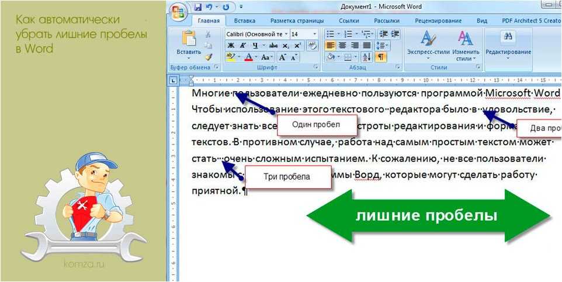Click the Sort (A-Z) icon
Viewport: 562px width, 282px height.
coord(367,57)
